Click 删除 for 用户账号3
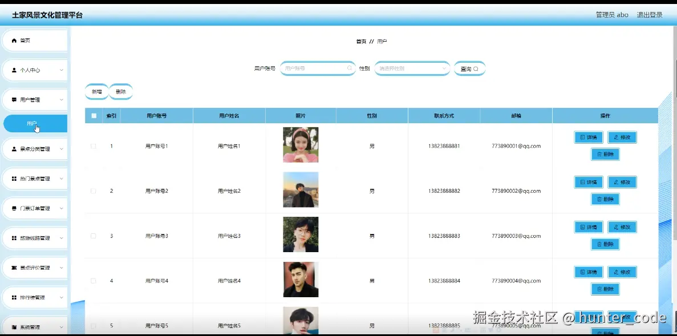This screenshot has width=677, height=336. [605, 244]
